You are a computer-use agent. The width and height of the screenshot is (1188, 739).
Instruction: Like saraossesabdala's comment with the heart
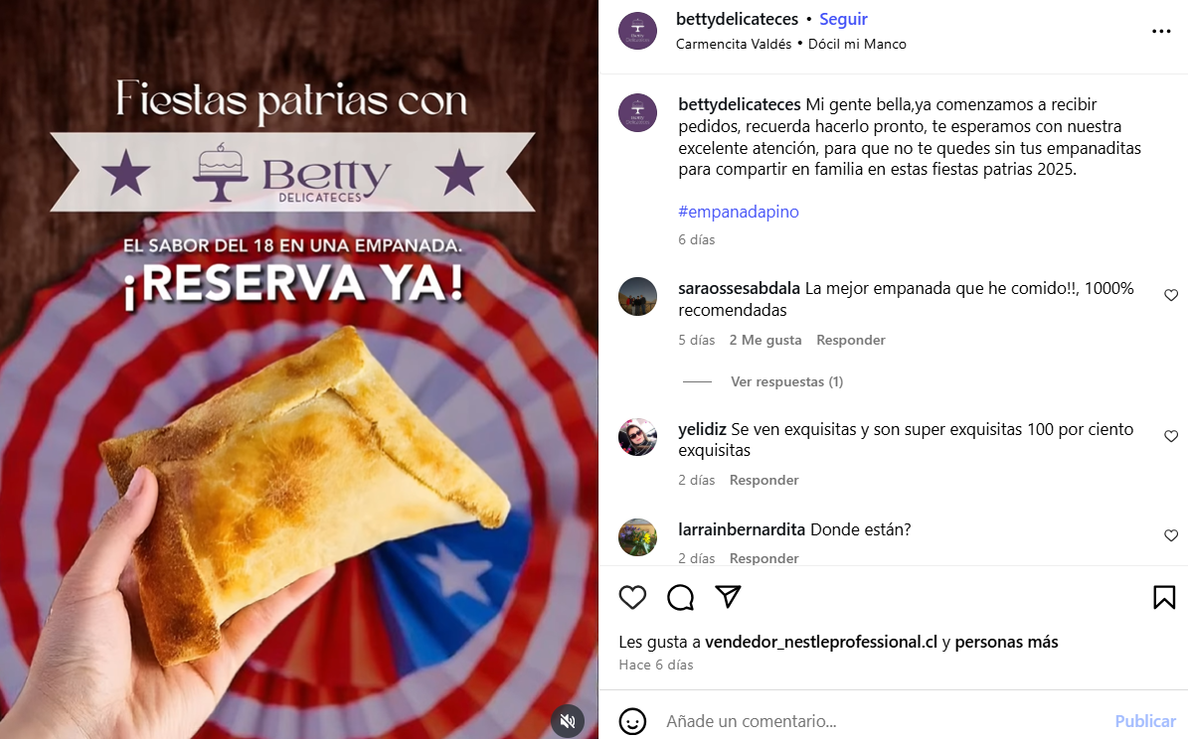pyautogui.click(x=1171, y=295)
